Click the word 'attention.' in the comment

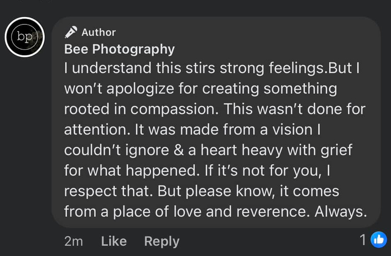pyautogui.click(x=97, y=130)
